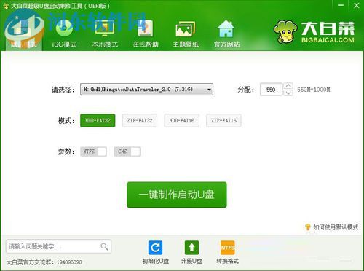Click the 分配 value field showing 550
This screenshot has width=364, height=271.
[271, 90]
